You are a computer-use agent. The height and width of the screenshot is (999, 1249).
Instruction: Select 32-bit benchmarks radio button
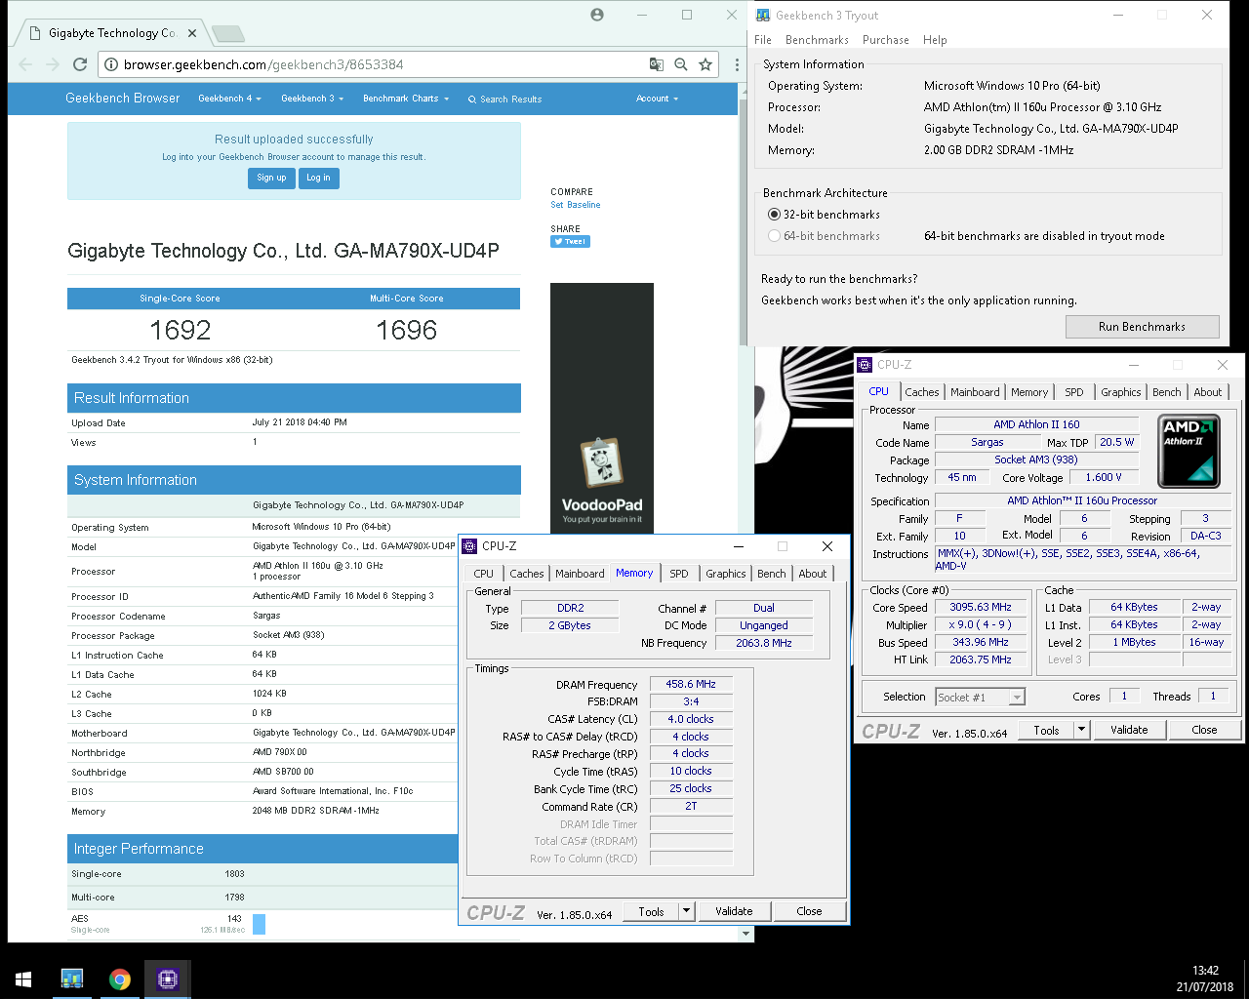click(774, 215)
